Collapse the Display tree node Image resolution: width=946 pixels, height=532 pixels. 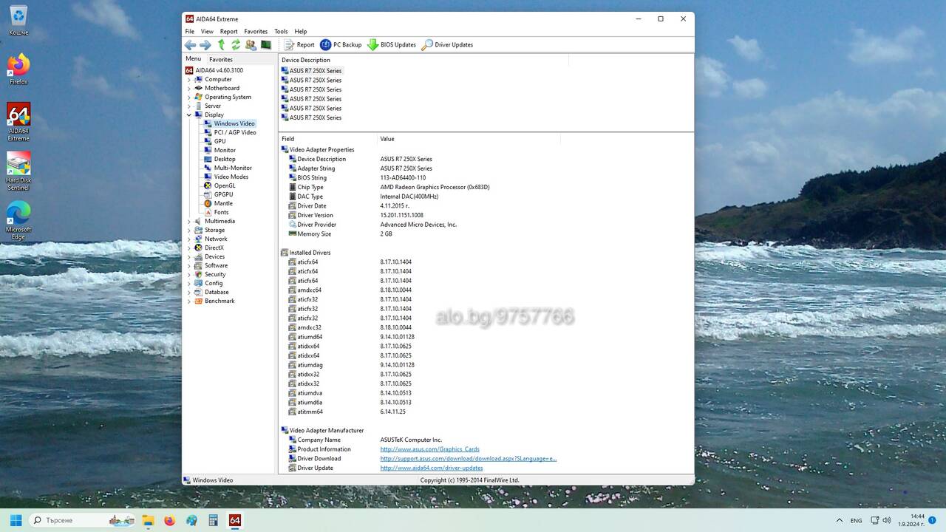pos(189,115)
